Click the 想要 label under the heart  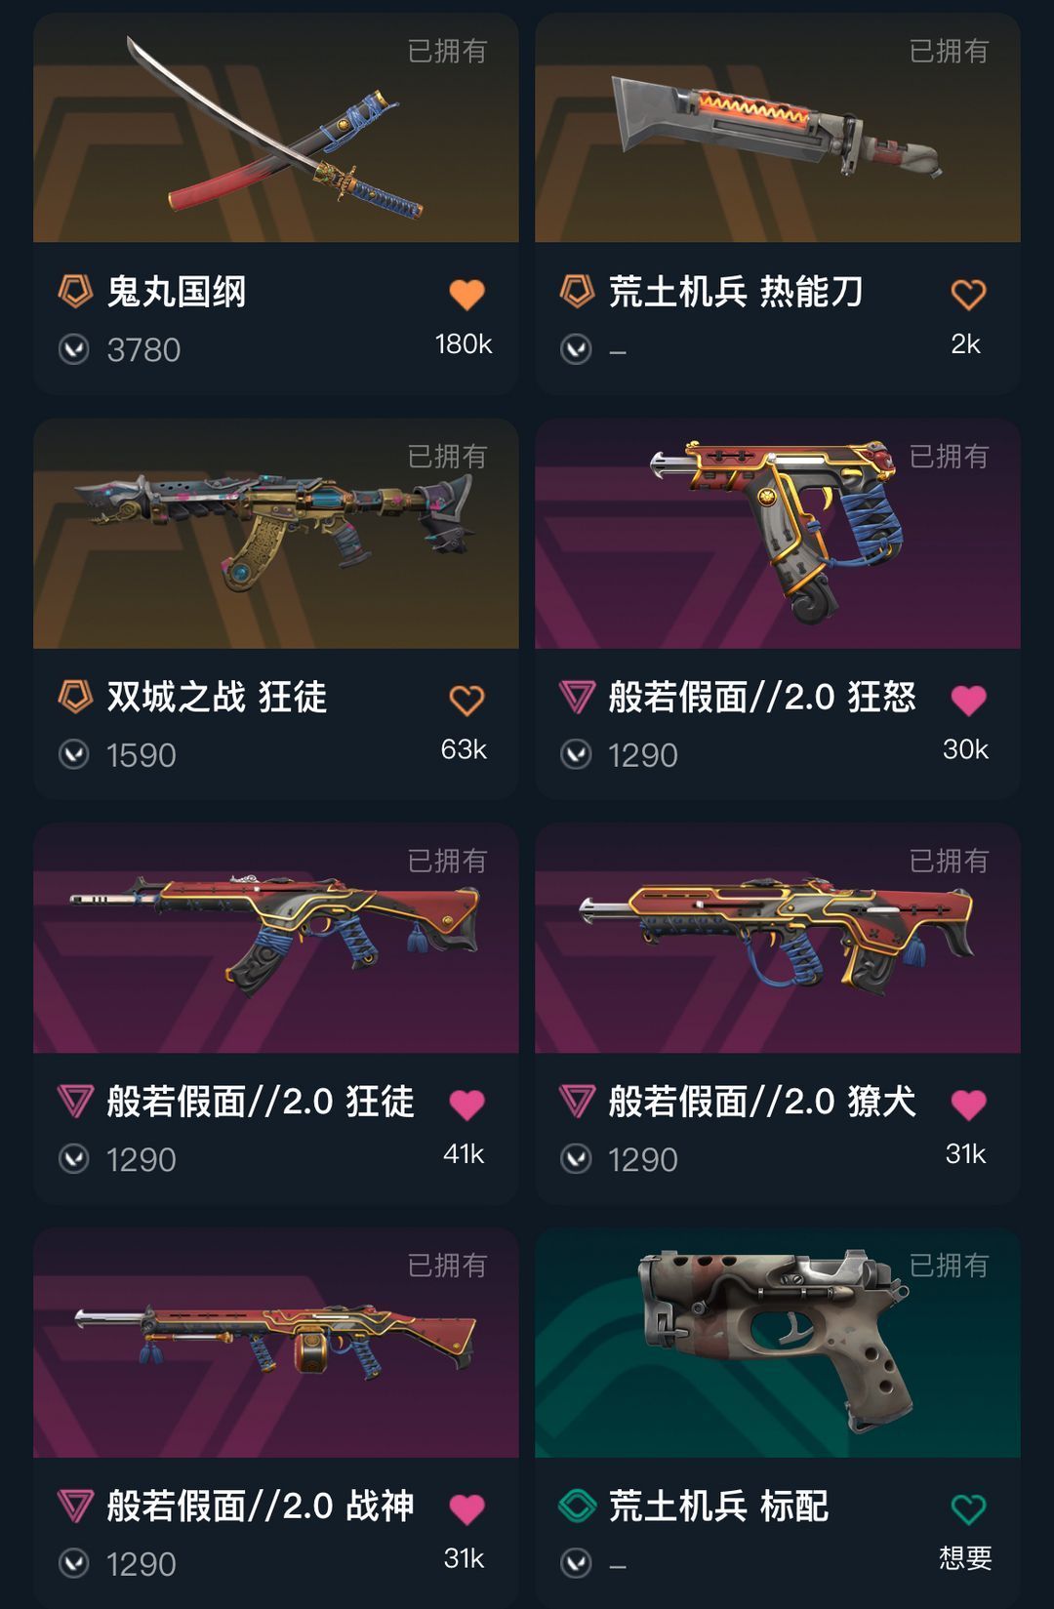click(x=965, y=1558)
